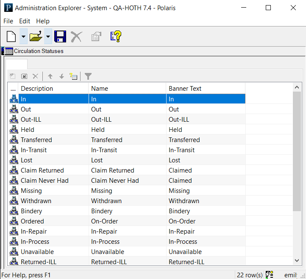Expand the dropdown arrow next to New
Screen dimensions: 306x279
(23, 36)
